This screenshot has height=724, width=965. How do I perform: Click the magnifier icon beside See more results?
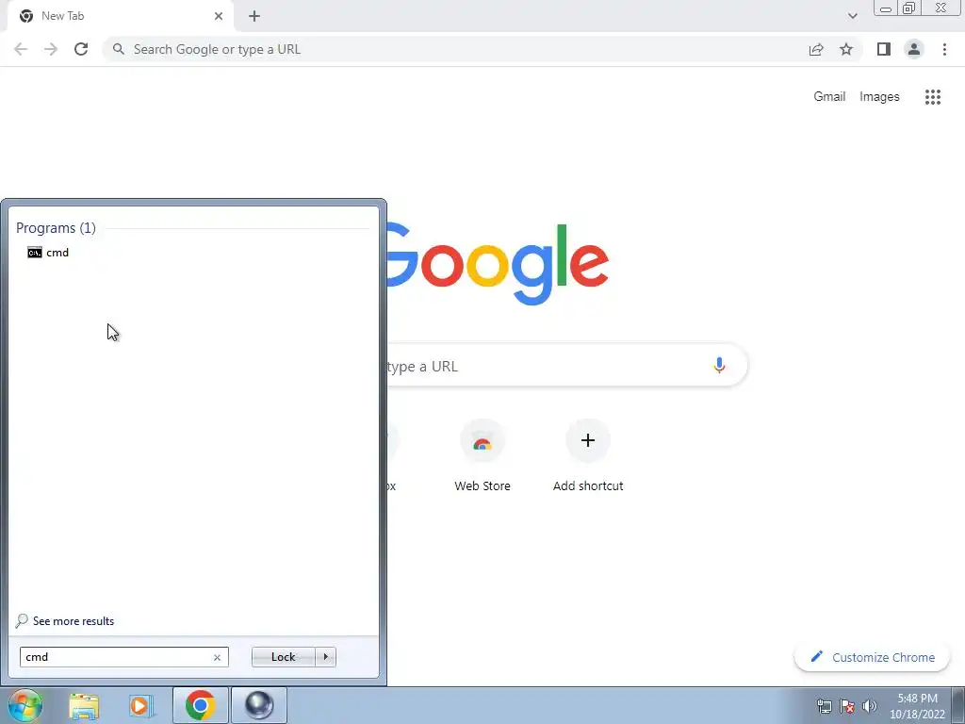point(23,620)
